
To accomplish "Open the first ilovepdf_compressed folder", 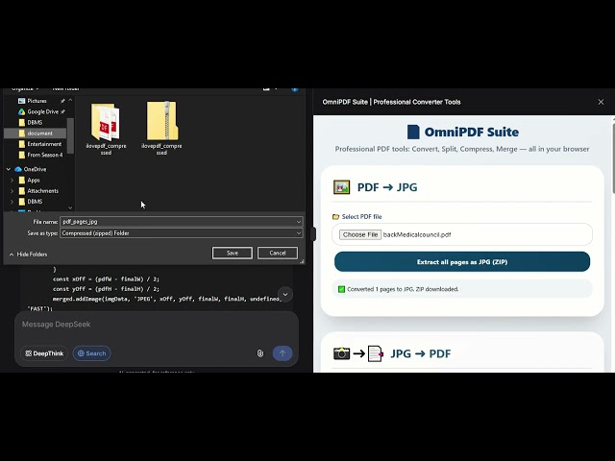I will point(106,128).
